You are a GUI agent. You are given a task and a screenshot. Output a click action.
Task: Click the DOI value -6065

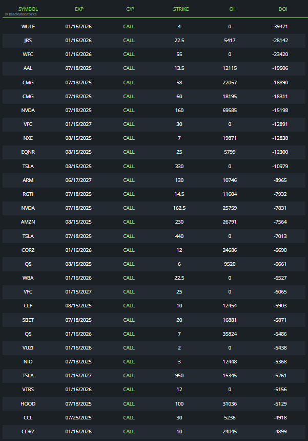(x=280, y=291)
